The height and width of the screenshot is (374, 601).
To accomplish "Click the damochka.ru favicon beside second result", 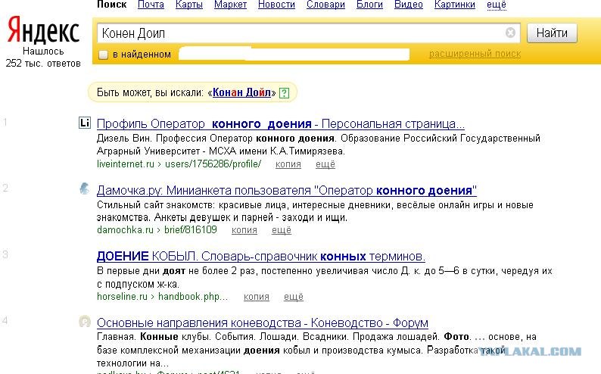I will [x=84, y=189].
